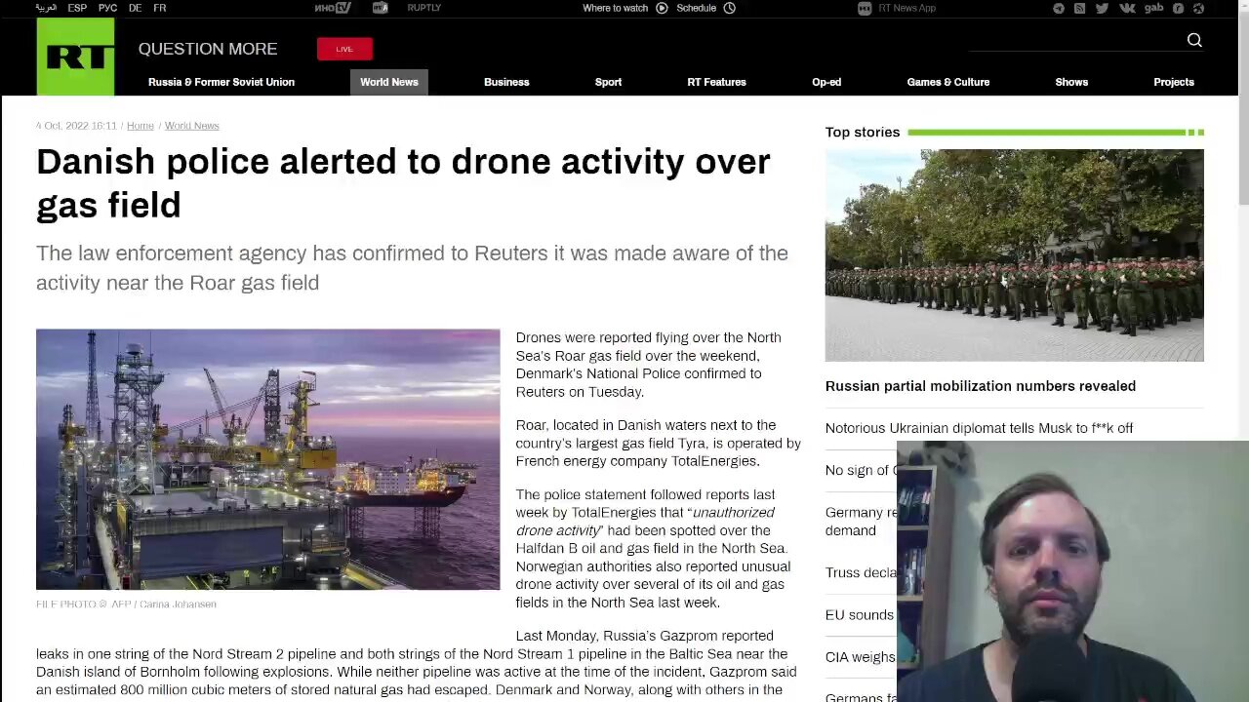The height and width of the screenshot is (702, 1249).
Task: Open Russia & Former Soviet Union section
Action: [222, 82]
